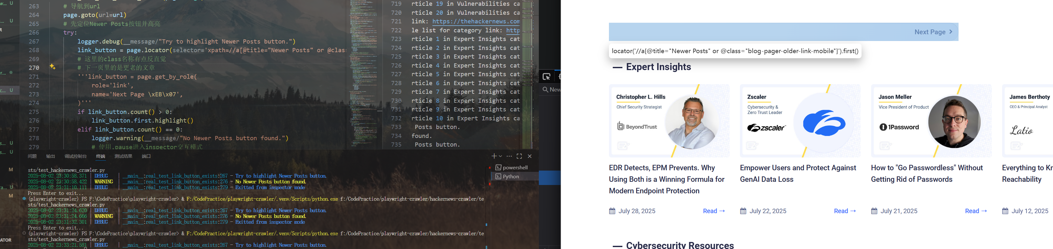Switch to the 测试结果 panel tab
Screen dimensions: 1053x249
tap(124, 156)
